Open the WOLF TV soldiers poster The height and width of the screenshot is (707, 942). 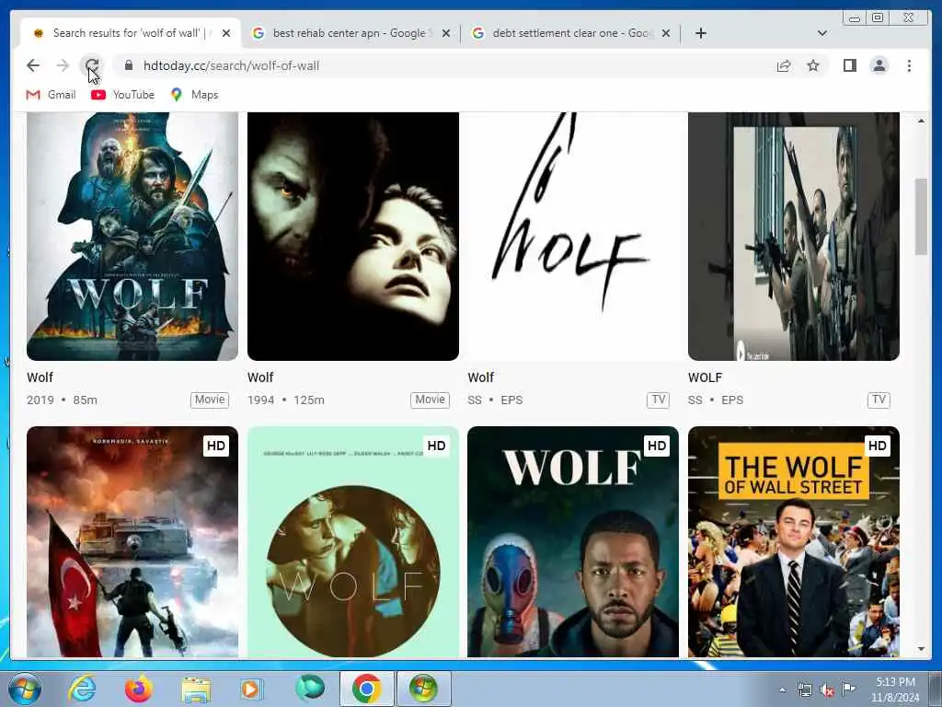pyautogui.click(x=794, y=237)
